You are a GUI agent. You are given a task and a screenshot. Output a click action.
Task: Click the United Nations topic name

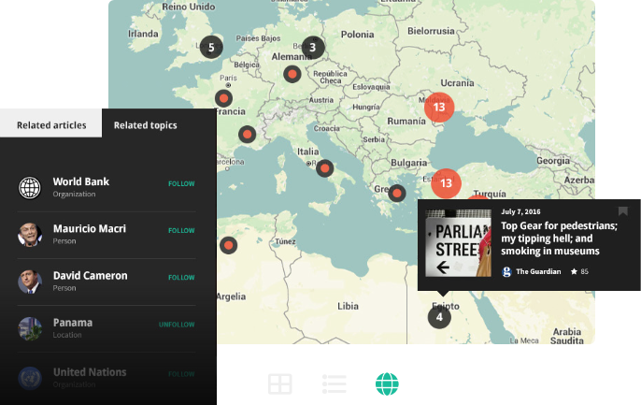[90, 372]
